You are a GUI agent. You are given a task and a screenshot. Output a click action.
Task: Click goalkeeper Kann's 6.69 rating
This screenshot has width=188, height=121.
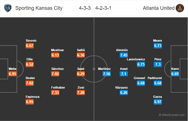[175, 74]
